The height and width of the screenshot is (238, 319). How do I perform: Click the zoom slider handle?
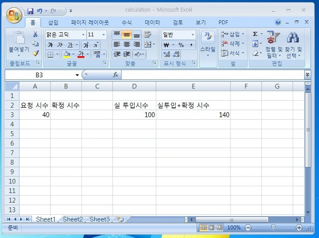[273, 227]
